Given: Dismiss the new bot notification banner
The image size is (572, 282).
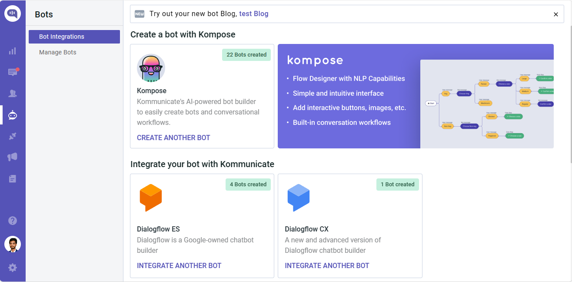Looking at the screenshot, I should click(x=556, y=14).
